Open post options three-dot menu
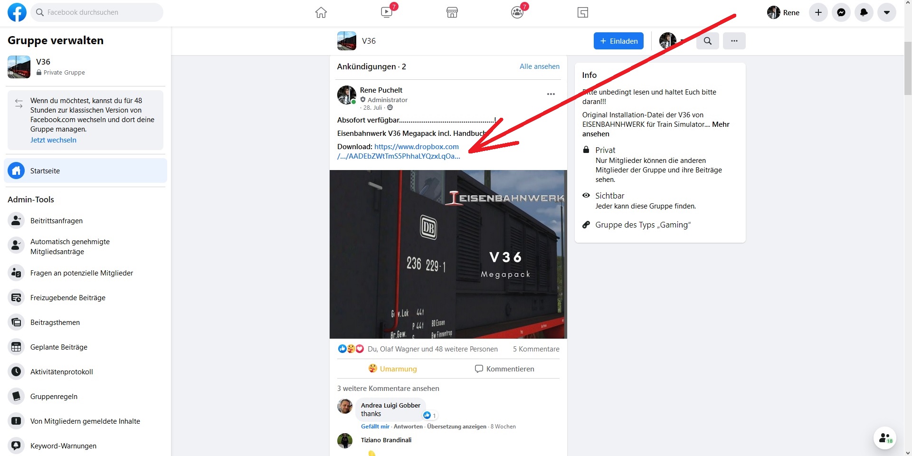 (x=551, y=94)
